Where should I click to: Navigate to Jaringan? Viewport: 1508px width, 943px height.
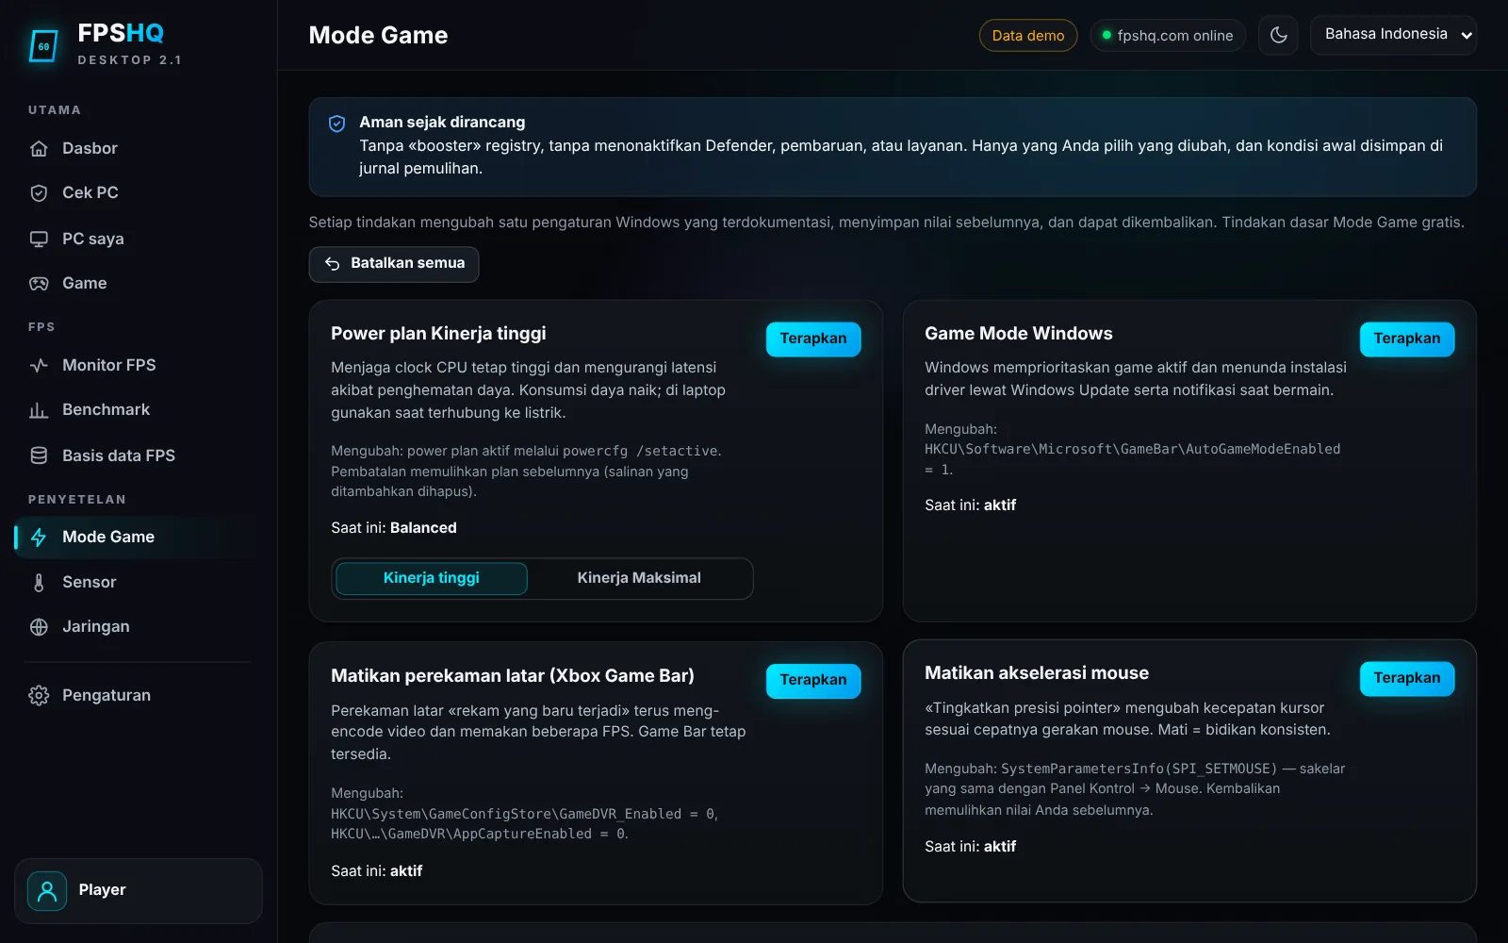click(x=137, y=626)
